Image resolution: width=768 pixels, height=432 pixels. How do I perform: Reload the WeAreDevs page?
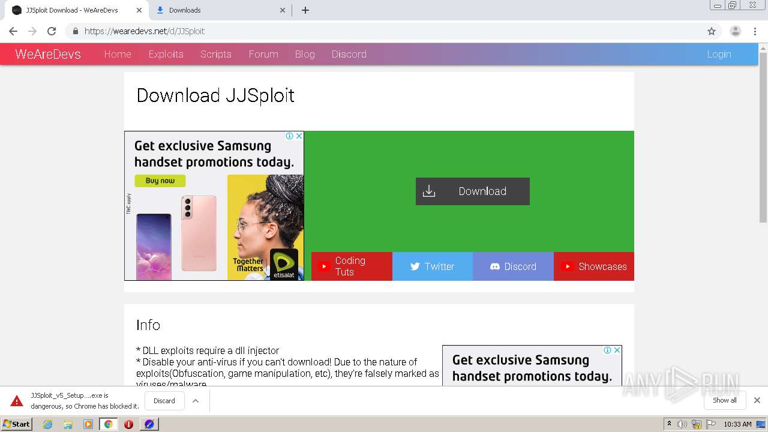[x=52, y=31]
